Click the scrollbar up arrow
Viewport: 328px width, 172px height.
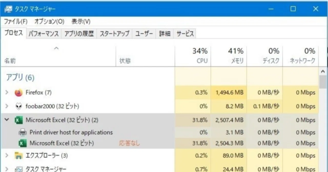coord(323,72)
